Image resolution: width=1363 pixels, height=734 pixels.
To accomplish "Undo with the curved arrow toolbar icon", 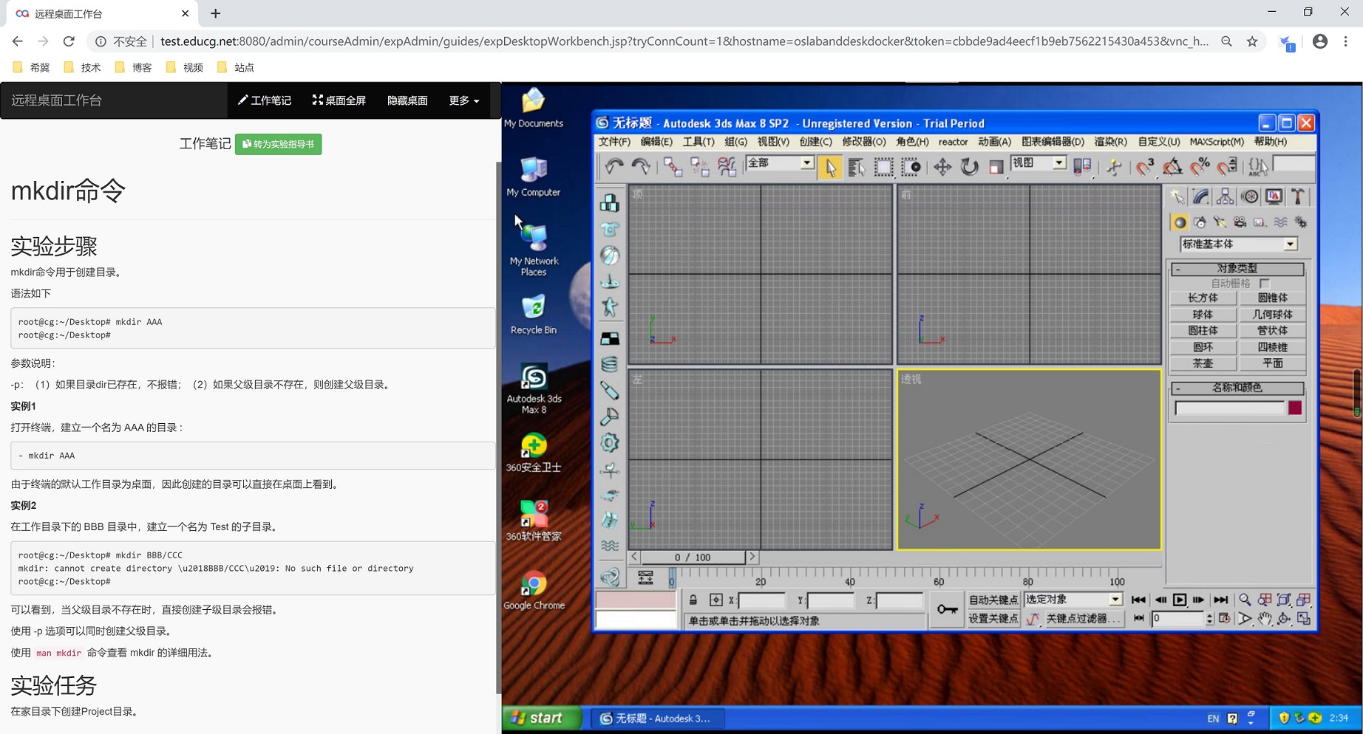I will click(613, 167).
